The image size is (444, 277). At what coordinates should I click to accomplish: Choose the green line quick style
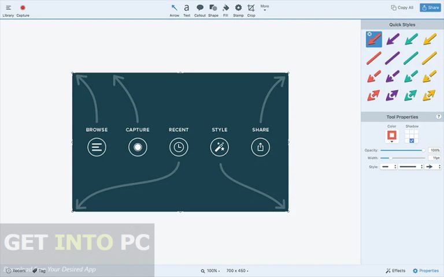[411, 58]
